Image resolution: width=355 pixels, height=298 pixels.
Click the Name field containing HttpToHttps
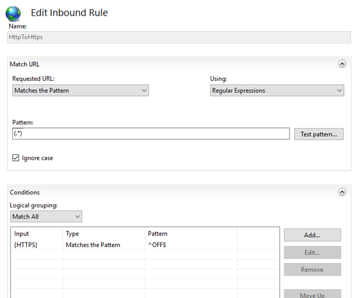[179, 37]
